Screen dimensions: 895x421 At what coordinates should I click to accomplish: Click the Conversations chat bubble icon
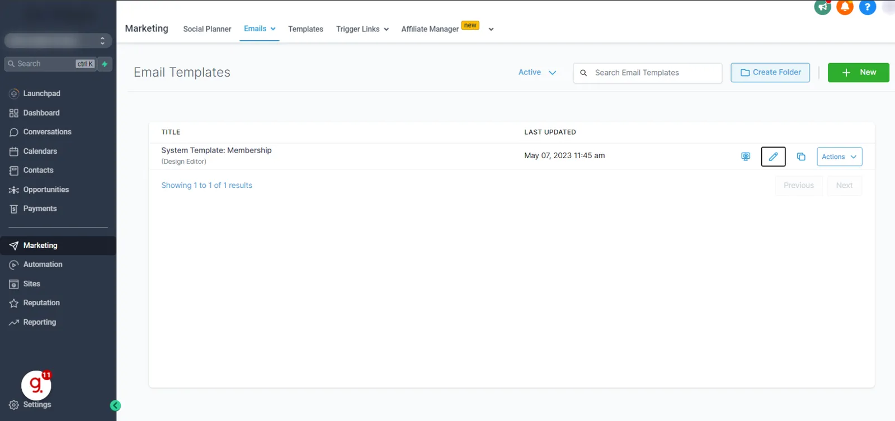pos(14,132)
